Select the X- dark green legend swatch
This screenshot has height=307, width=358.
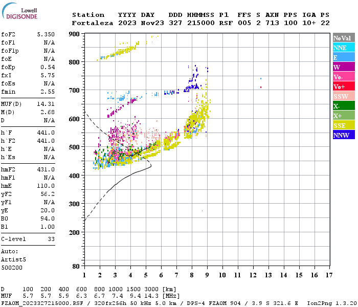[x=344, y=106]
